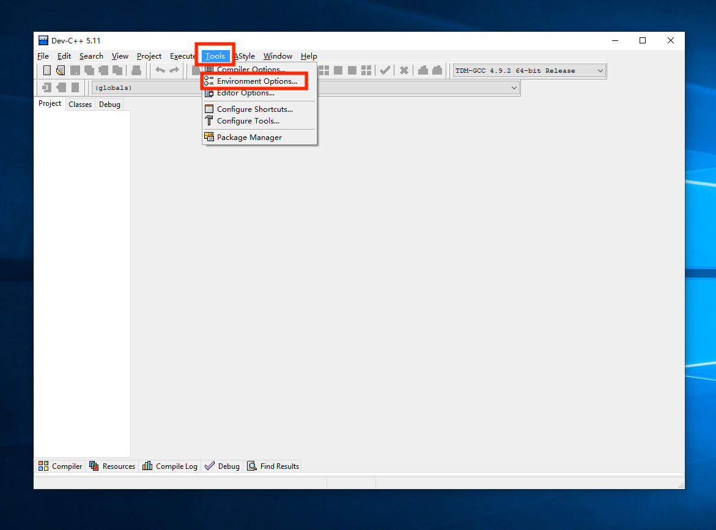The image size is (716, 530).
Task: Close the open Tools menu
Action: point(215,56)
